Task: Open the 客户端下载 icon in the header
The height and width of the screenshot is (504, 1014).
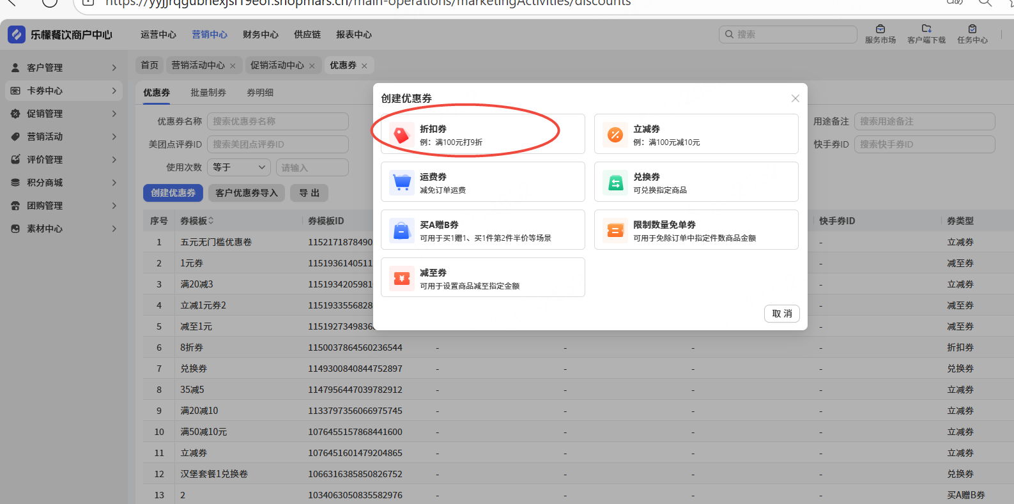Action: click(926, 29)
